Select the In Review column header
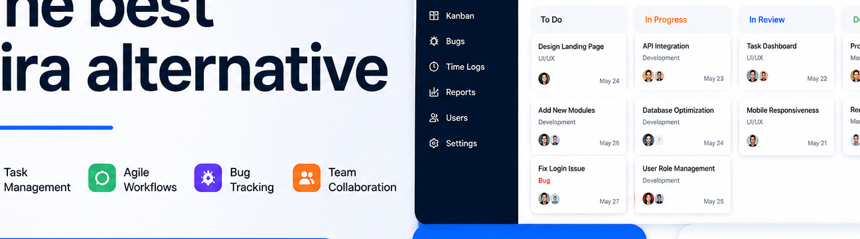The width and height of the screenshot is (860, 239). [787, 19]
